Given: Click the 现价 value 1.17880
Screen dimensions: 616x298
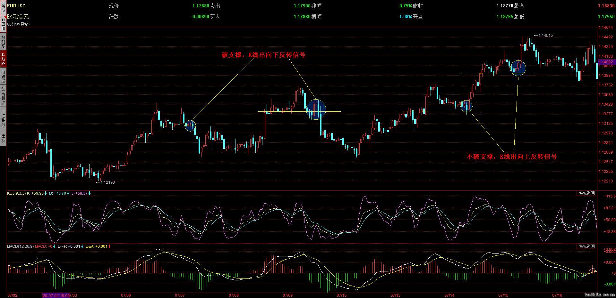Looking at the screenshot, I should click(x=201, y=6).
